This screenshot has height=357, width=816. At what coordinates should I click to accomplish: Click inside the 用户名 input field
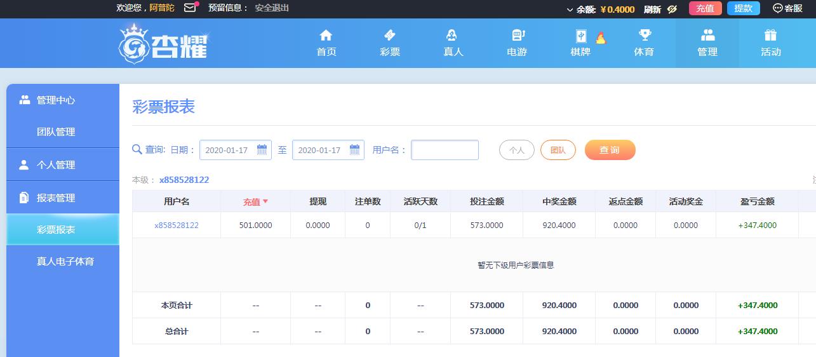(x=445, y=150)
